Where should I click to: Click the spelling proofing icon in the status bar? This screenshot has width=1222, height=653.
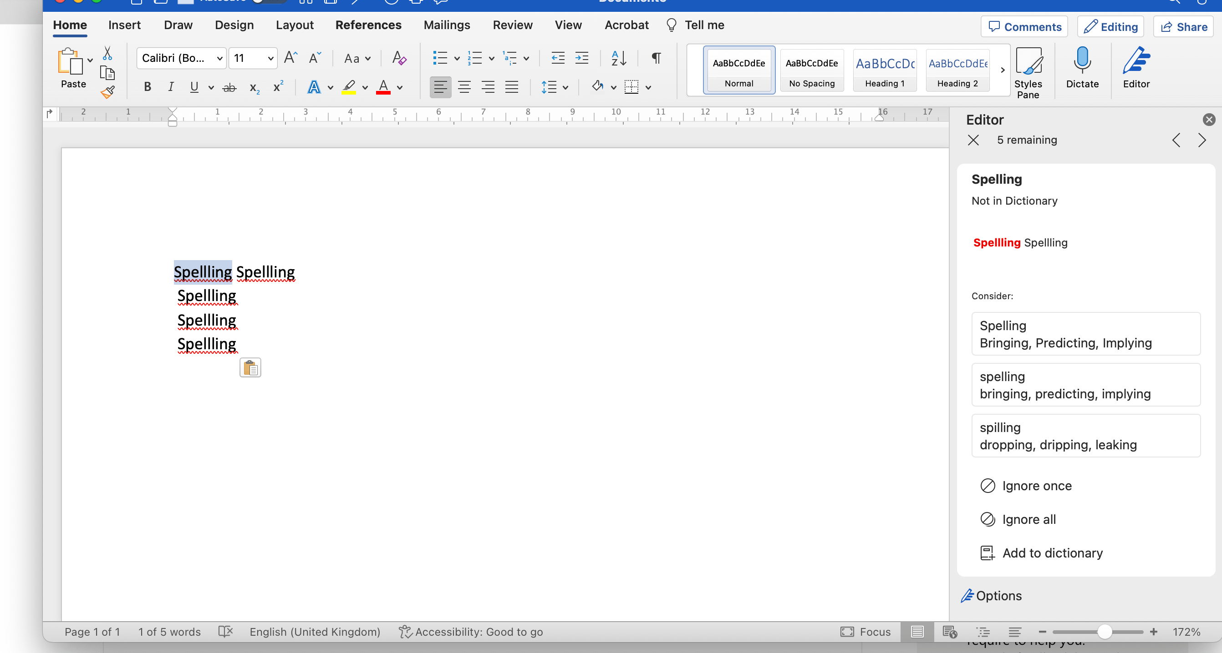click(226, 631)
